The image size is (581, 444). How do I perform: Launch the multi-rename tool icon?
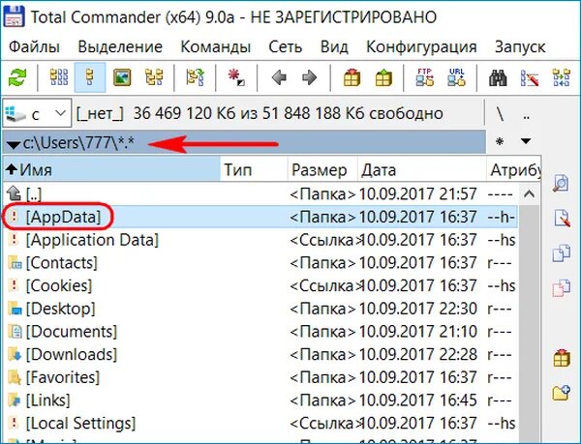click(530, 77)
